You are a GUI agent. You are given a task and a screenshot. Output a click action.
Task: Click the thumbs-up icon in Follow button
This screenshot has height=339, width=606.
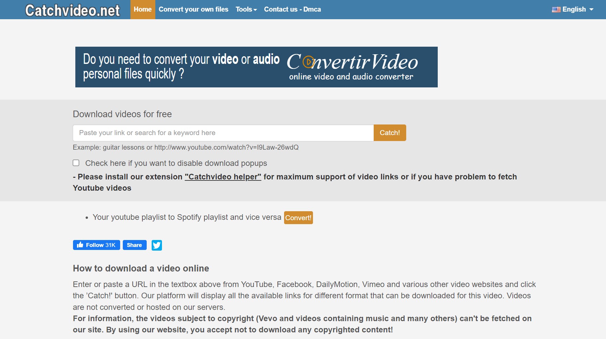[80, 245]
